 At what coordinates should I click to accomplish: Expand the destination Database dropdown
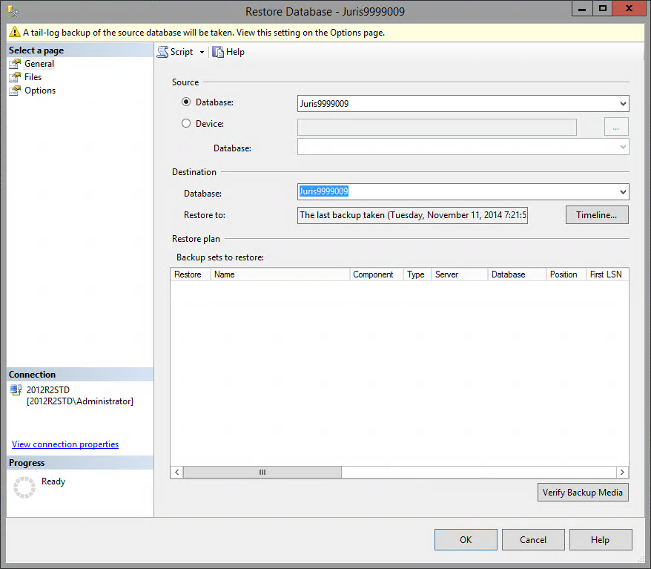tap(621, 192)
